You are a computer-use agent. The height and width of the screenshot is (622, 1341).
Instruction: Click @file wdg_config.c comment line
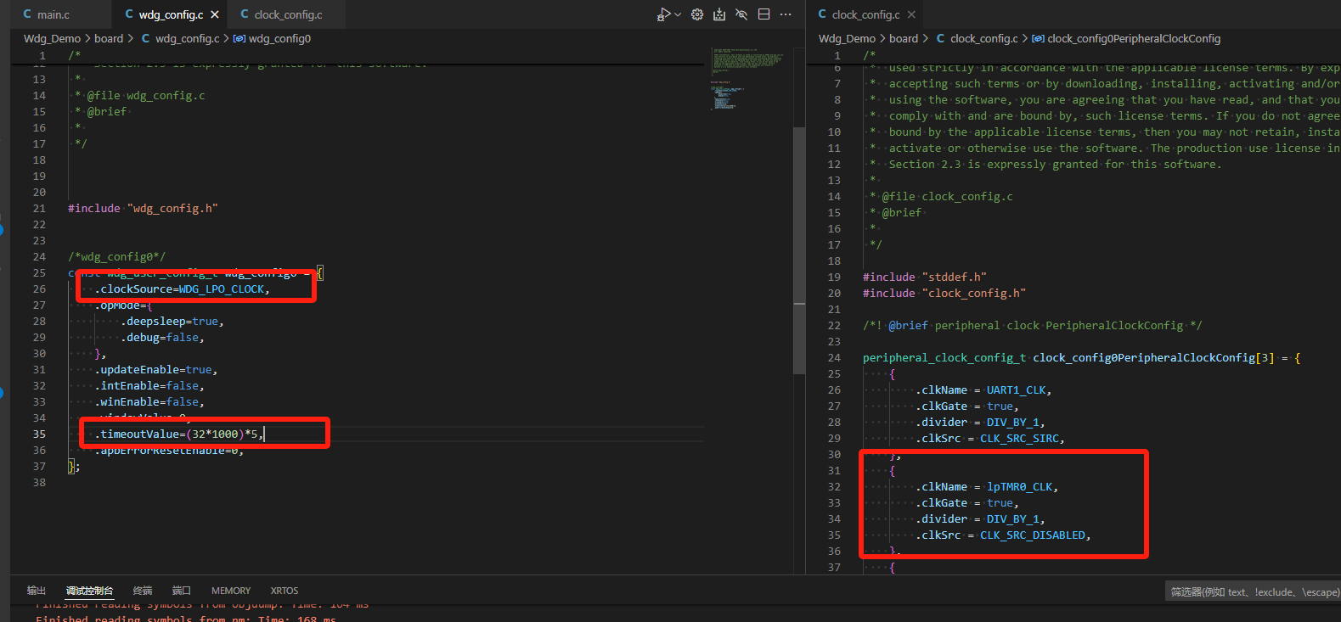coord(146,95)
